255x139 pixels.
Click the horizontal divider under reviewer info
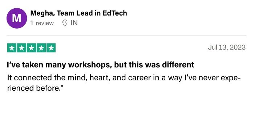(x=126, y=35)
